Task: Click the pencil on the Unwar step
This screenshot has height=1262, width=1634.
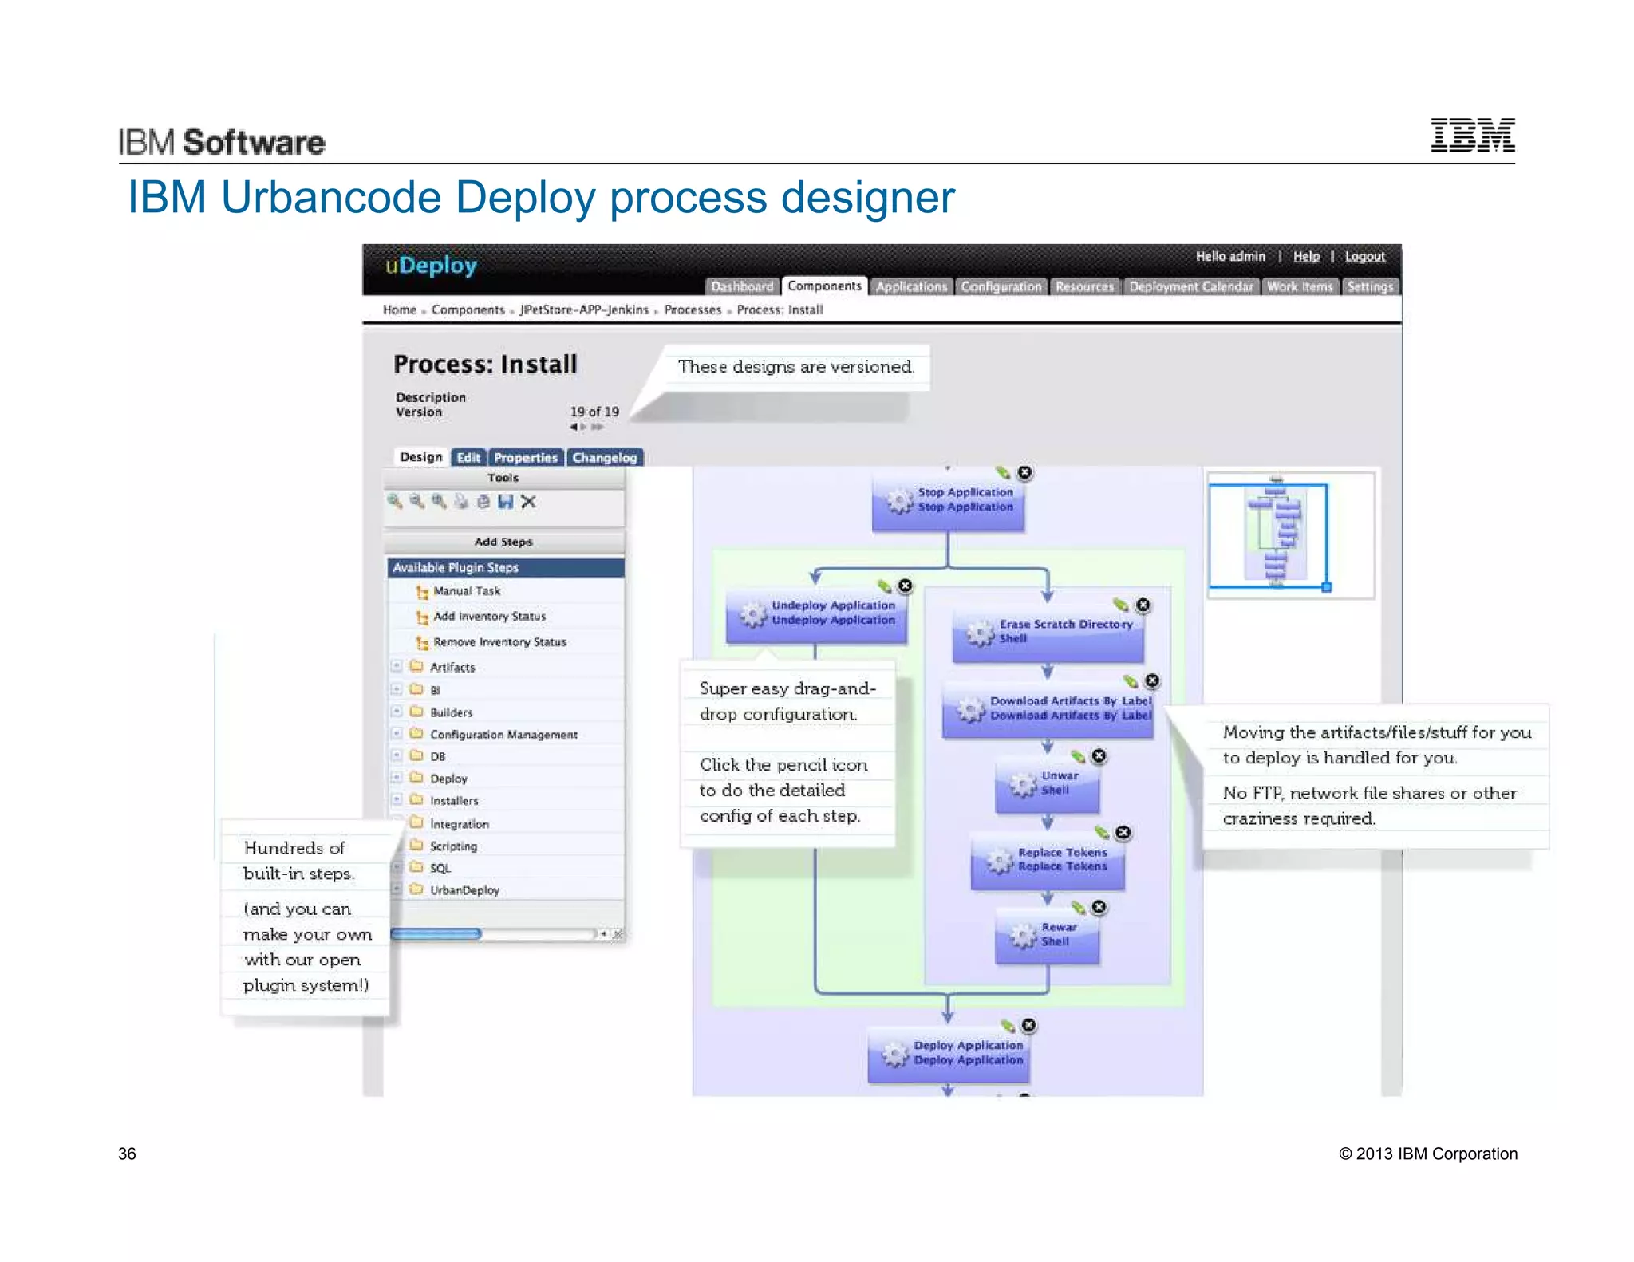Action: click(1078, 756)
